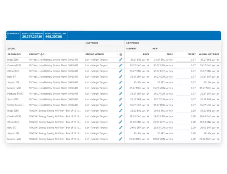The image size is (227, 174).
Task: Click the edit pencil for Canada smoke alarm row
Action: point(121,66)
